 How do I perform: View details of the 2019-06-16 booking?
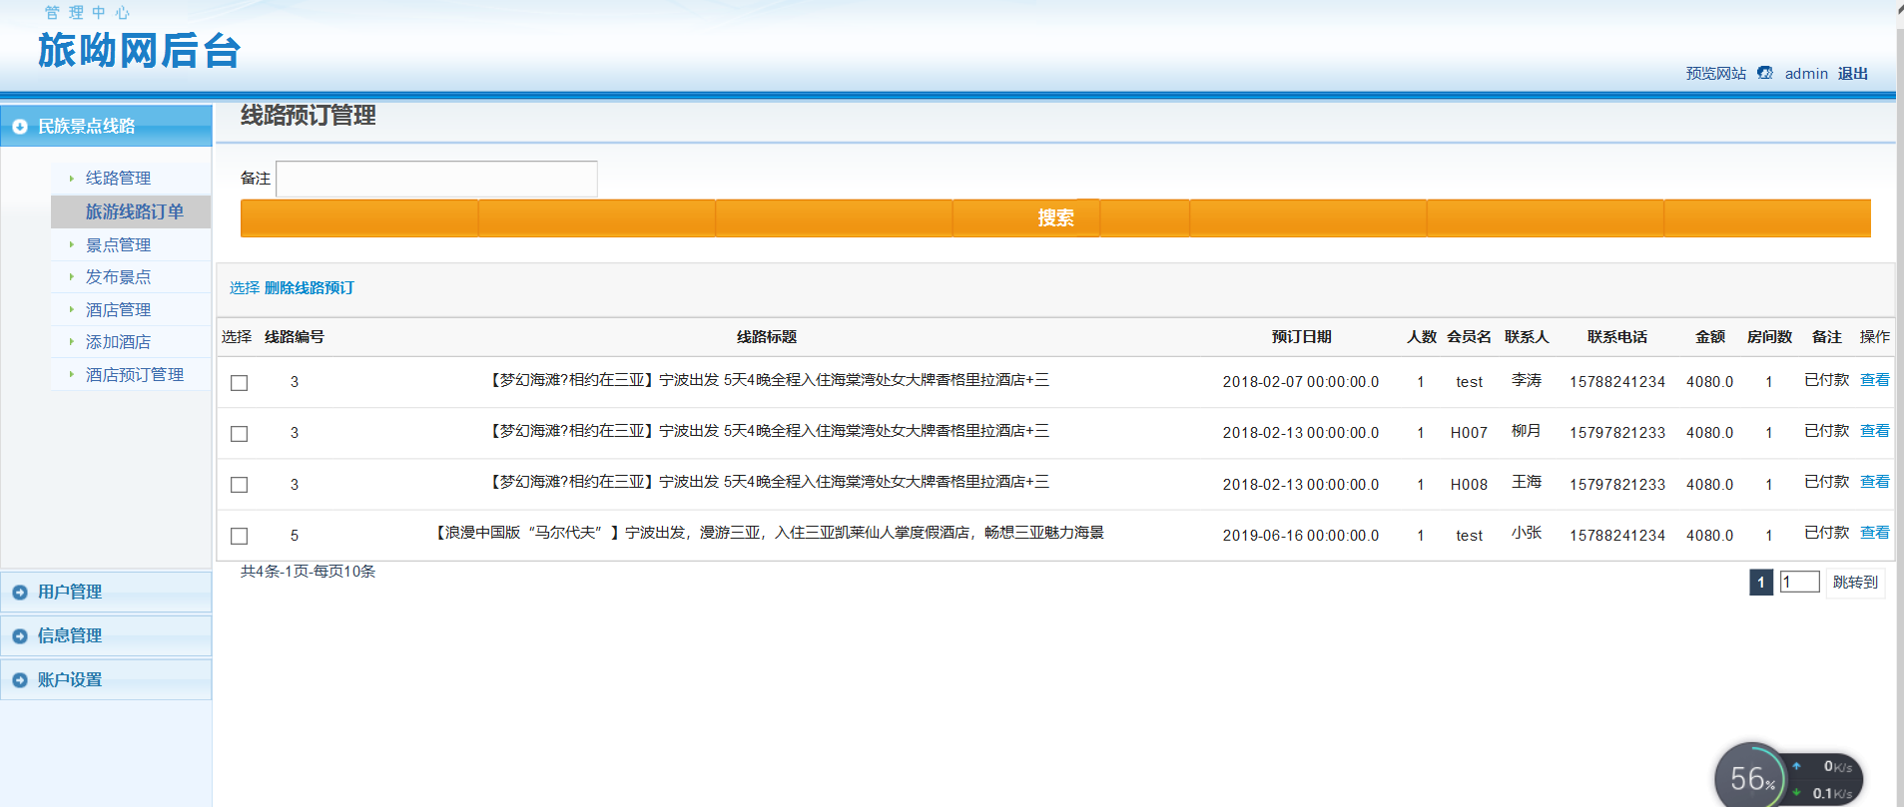pyautogui.click(x=1874, y=533)
